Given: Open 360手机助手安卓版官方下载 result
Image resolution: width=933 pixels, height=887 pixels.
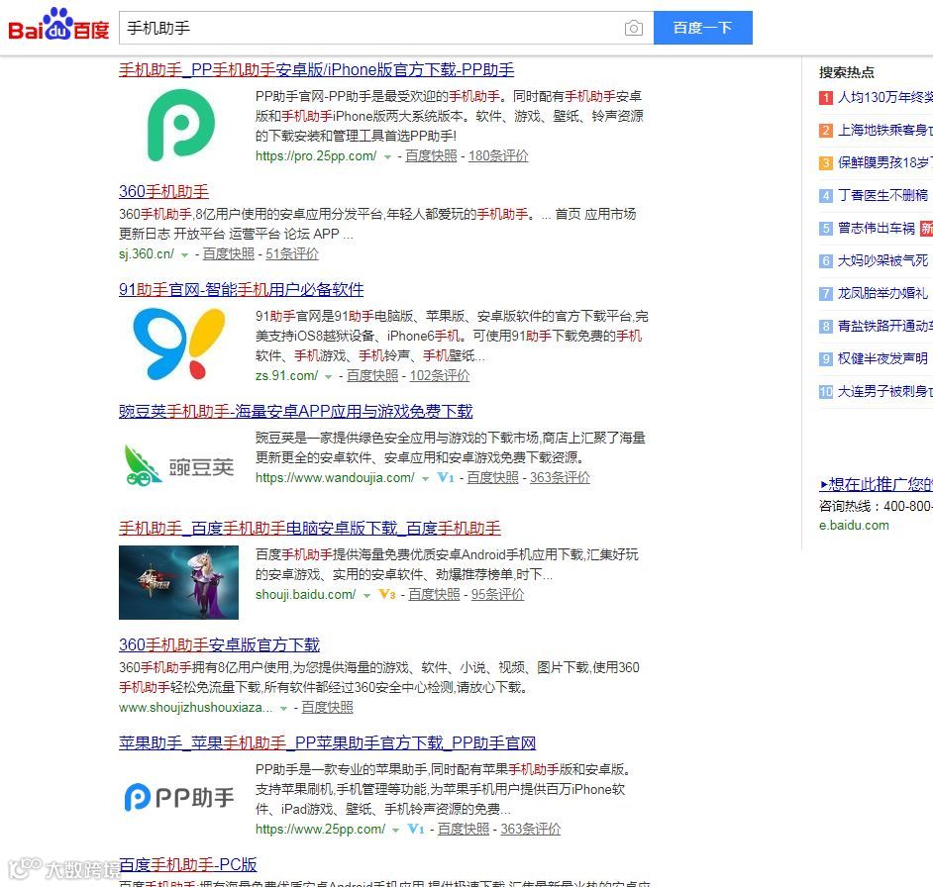Looking at the screenshot, I should (x=219, y=644).
